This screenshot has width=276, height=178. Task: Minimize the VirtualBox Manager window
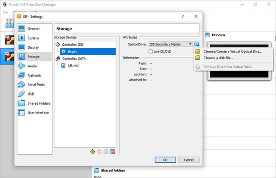click(x=242, y=5)
